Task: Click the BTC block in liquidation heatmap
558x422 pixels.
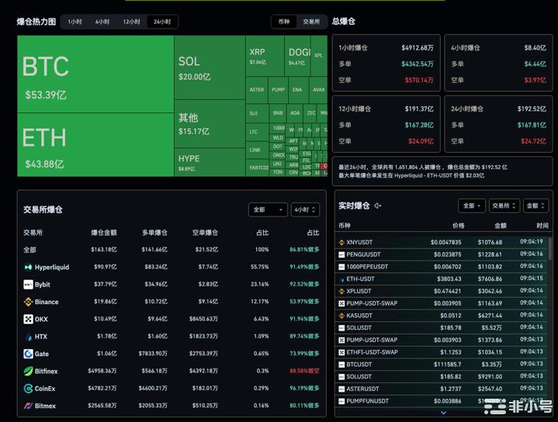Action: (95, 74)
